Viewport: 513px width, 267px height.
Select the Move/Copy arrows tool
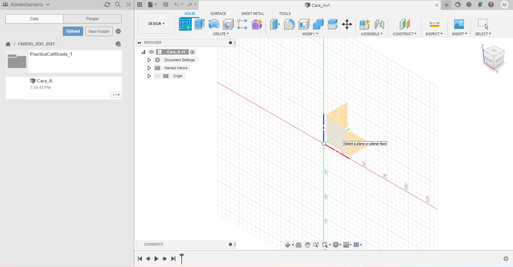(347, 24)
